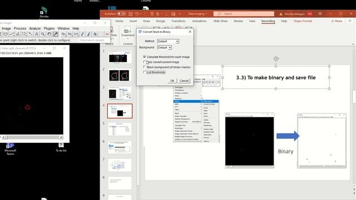Open the Nicolas desktop shortcut
Screen dimensions: 356x200
(x=44, y=12)
